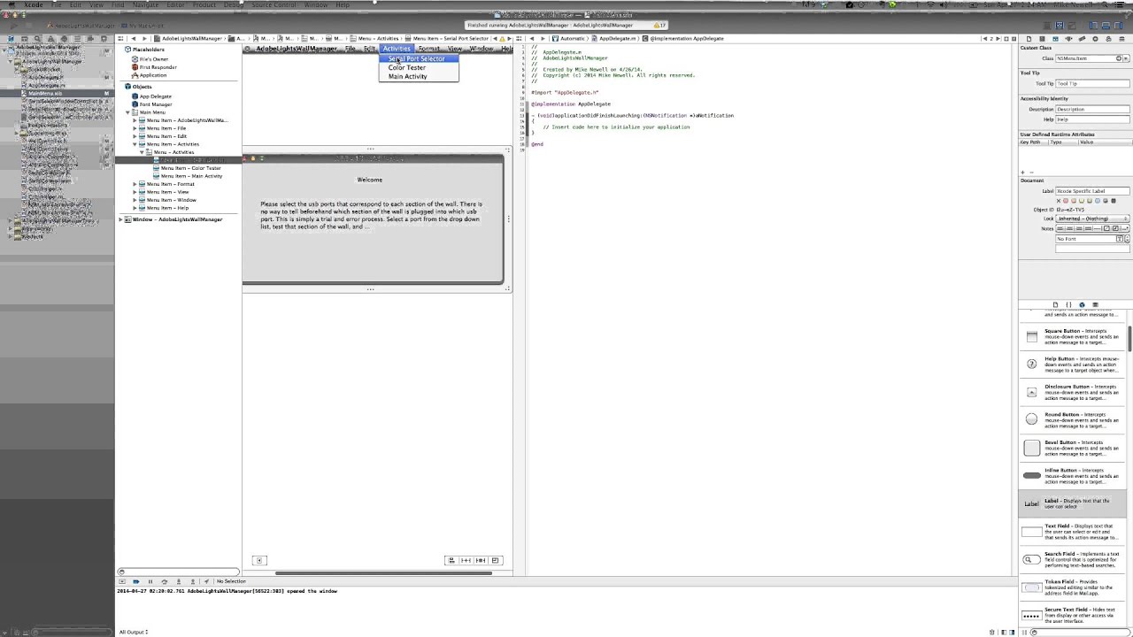Click Automatic in assistant jump bar
The width and height of the screenshot is (1133, 637).
click(x=568, y=39)
